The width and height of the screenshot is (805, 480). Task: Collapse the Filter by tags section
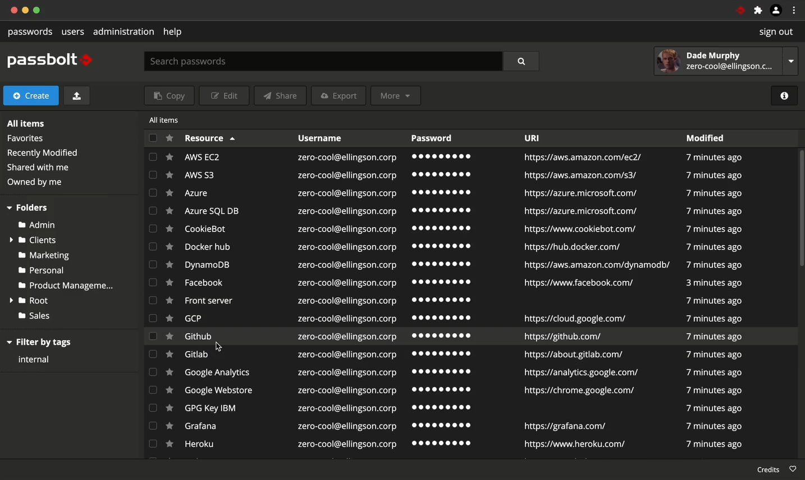click(10, 343)
